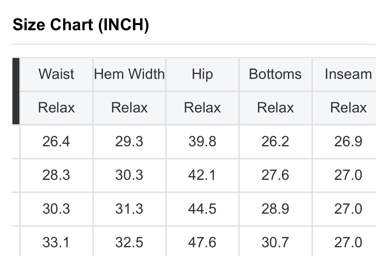This screenshot has width=388, height=256.
Task: Click the Relax subheader under Bottoms
Action: point(275,108)
